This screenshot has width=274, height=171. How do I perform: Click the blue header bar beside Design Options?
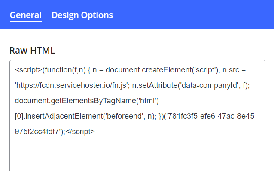(x=192, y=15)
